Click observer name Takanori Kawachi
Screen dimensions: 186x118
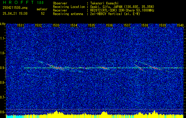(104, 3)
